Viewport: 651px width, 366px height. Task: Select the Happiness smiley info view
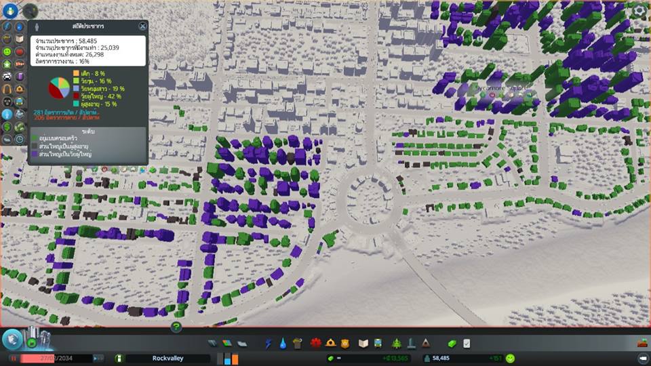(7, 52)
